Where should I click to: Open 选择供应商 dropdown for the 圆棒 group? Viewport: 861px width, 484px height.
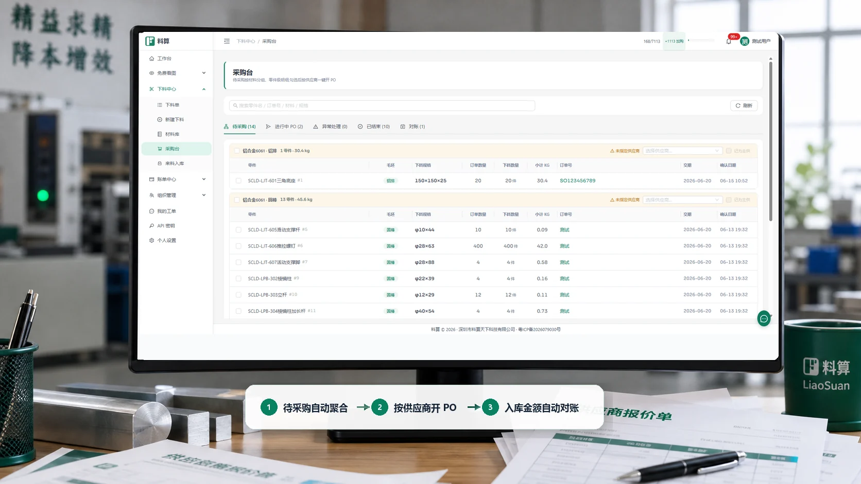point(682,200)
